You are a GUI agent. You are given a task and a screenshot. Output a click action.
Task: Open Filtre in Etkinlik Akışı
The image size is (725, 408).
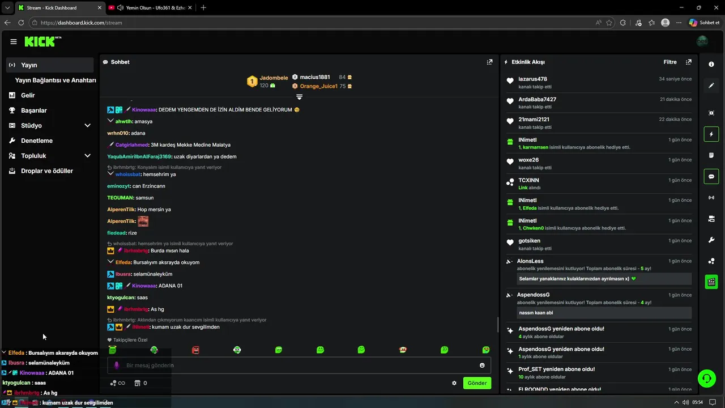pyautogui.click(x=670, y=62)
